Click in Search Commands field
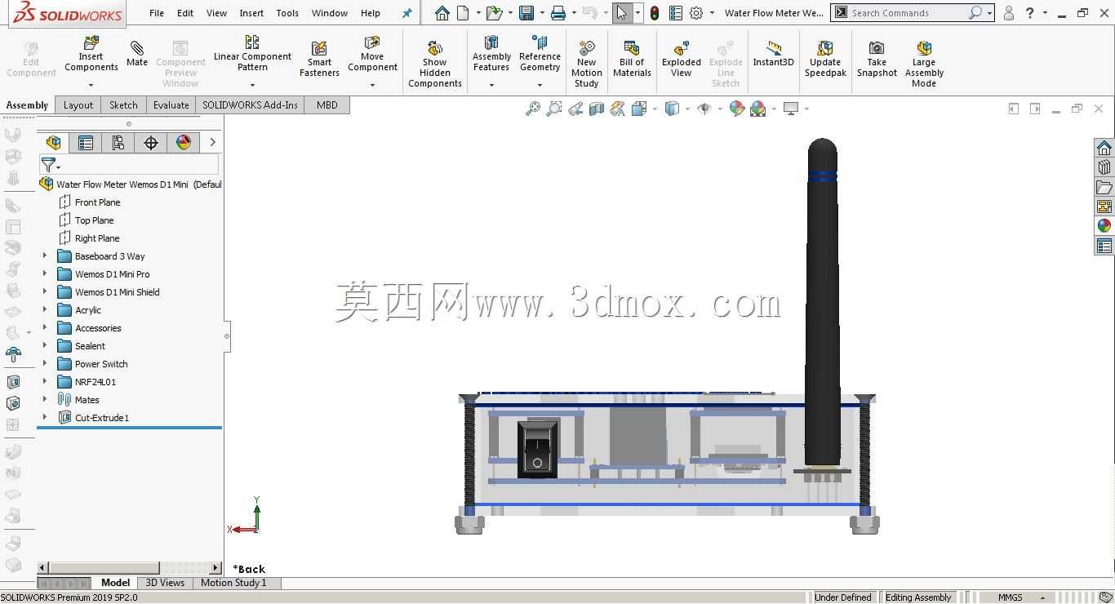The height and width of the screenshot is (604, 1115). coord(906,13)
